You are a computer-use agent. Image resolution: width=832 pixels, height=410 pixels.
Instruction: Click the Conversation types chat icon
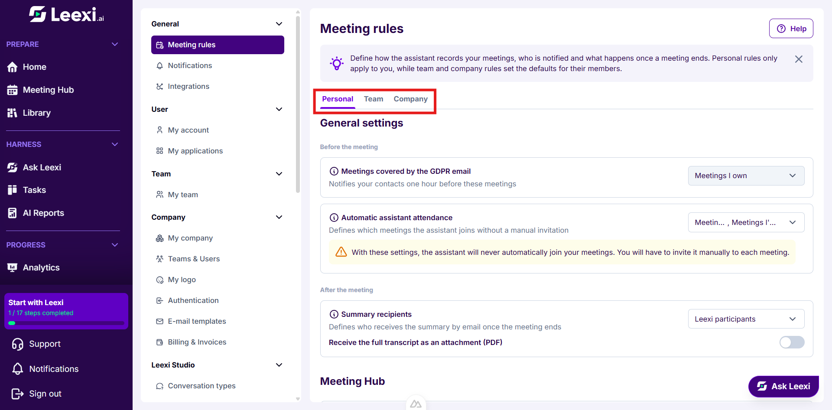click(160, 386)
